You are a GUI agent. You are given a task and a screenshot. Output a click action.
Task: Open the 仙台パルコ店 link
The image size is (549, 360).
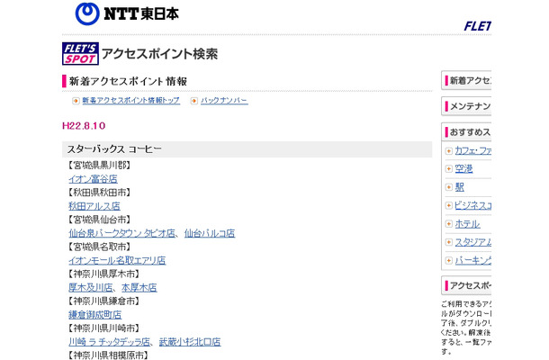[210, 233]
